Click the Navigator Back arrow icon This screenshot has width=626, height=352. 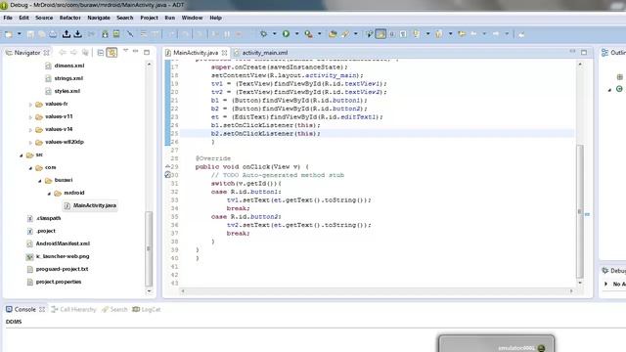[x=63, y=52]
